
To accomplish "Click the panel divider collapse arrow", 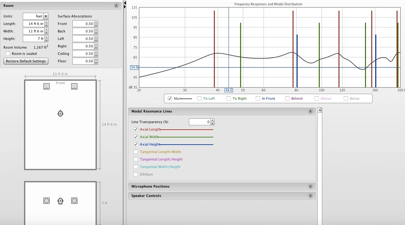I will 125,4.
